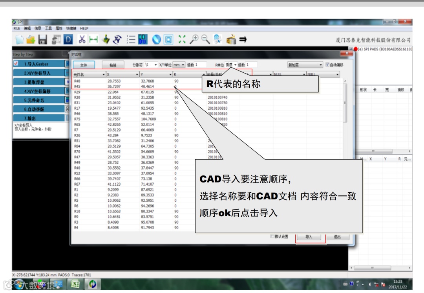This screenshot has height=293, width=424.
Task: Click the database table toolbar icon
Action: click(56, 40)
